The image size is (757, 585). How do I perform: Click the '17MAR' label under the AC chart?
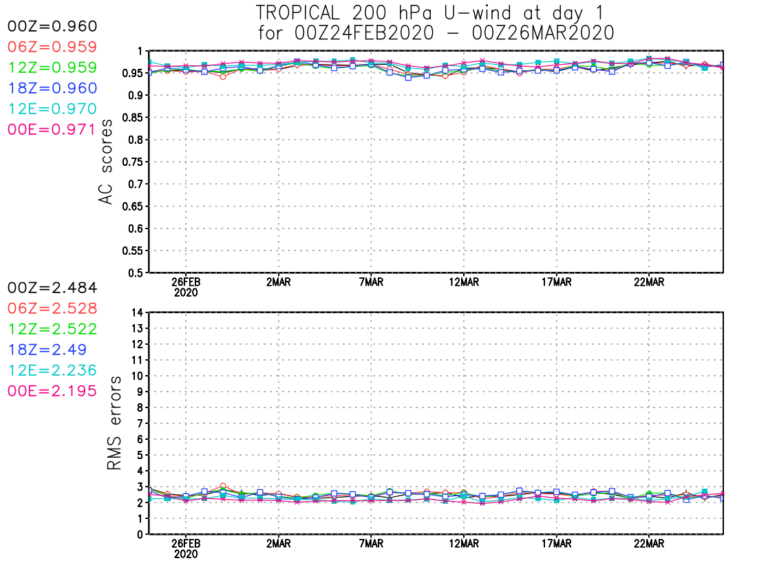(557, 282)
